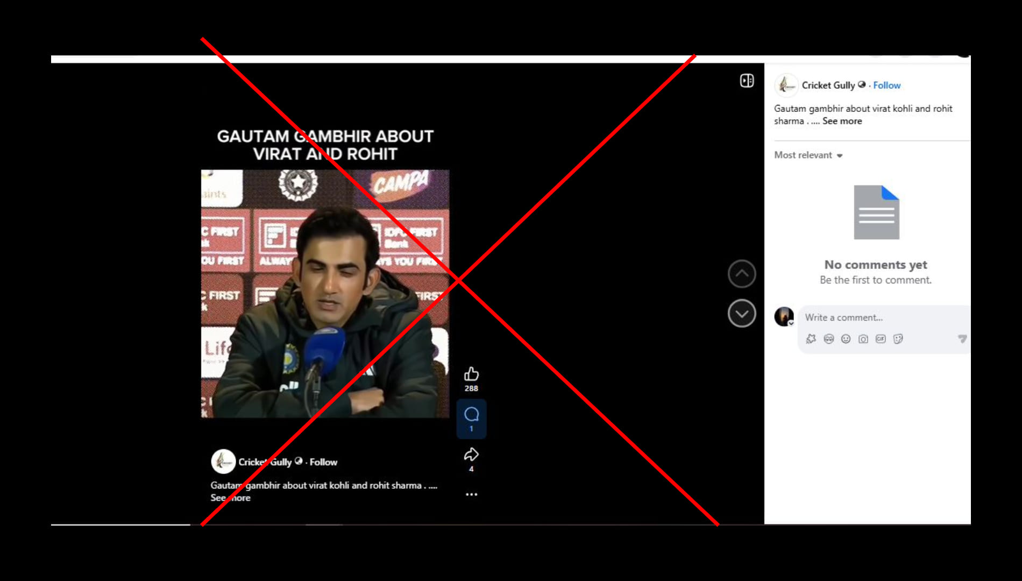Follow Cricket Gully from the comments panel
This screenshot has width=1022, height=581.
pyautogui.click(x=886, y=86)
